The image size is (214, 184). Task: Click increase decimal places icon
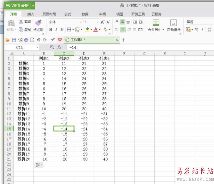(209, 30)
